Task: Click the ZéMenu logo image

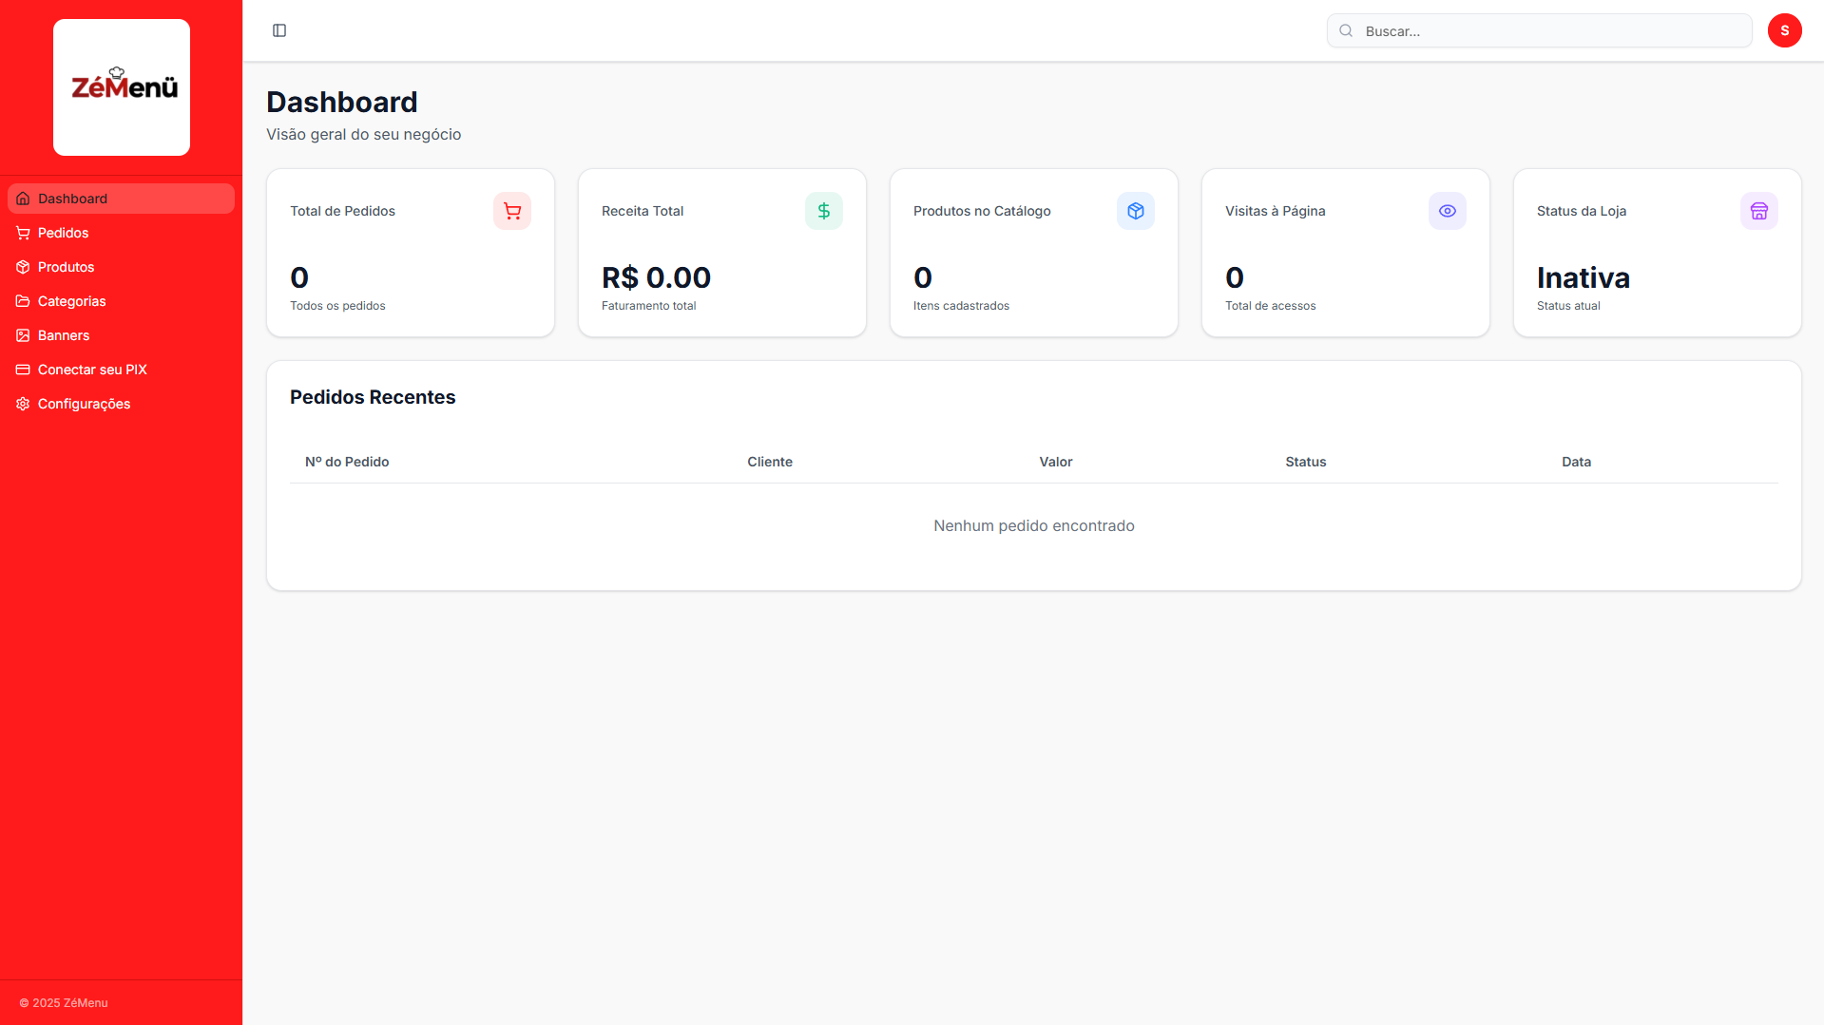Action: [122, 87]
